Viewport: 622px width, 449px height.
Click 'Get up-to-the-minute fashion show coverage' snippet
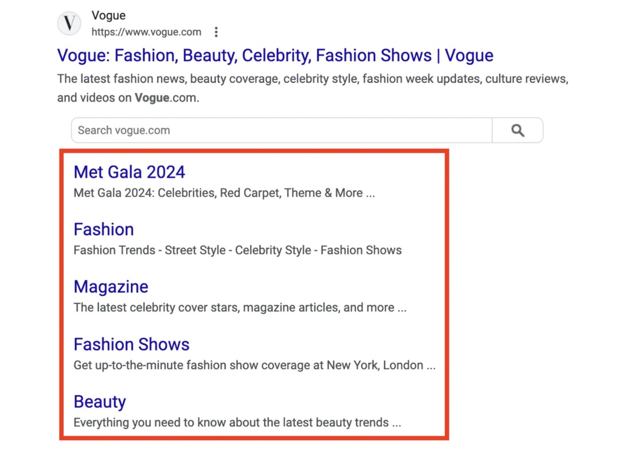point(255,365)
